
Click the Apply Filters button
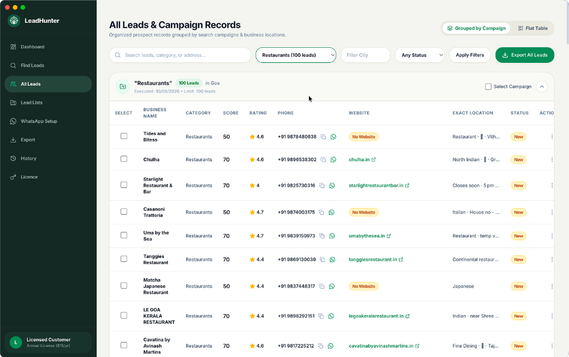coord(470,55)
